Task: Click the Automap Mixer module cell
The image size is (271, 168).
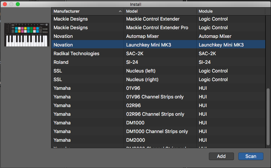Action: tap(215, 36)
